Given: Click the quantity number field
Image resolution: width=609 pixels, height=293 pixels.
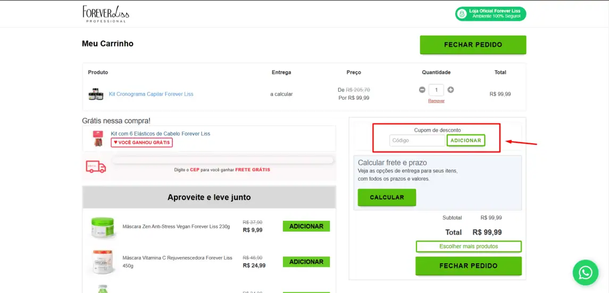Looking at the screenshot, I should (x=437, y=90).
